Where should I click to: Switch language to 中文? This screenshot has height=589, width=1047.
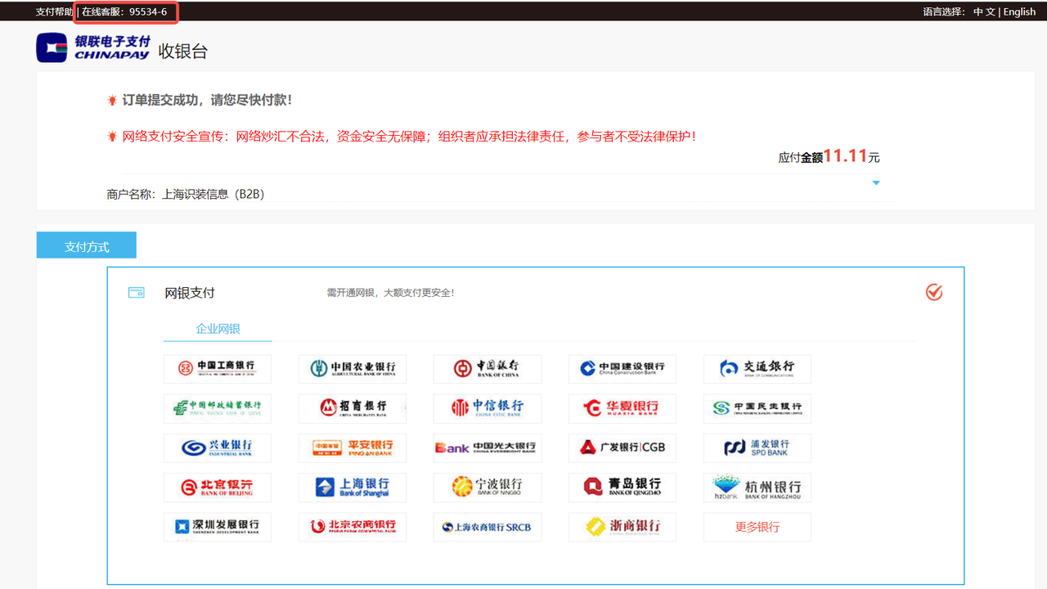point(984,12)
